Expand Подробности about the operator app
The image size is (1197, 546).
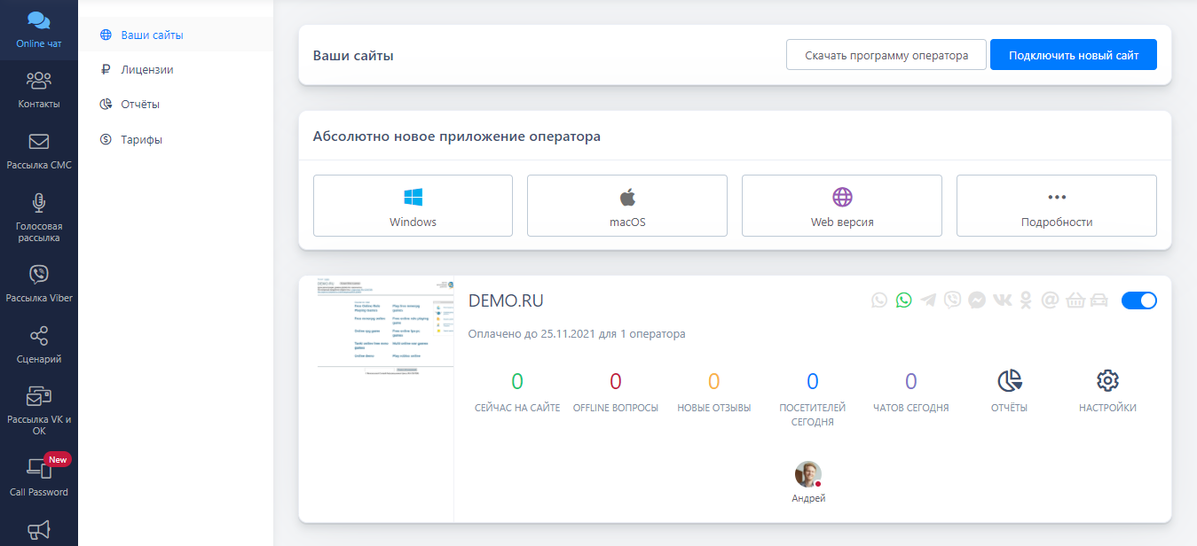click(1056, 206)
